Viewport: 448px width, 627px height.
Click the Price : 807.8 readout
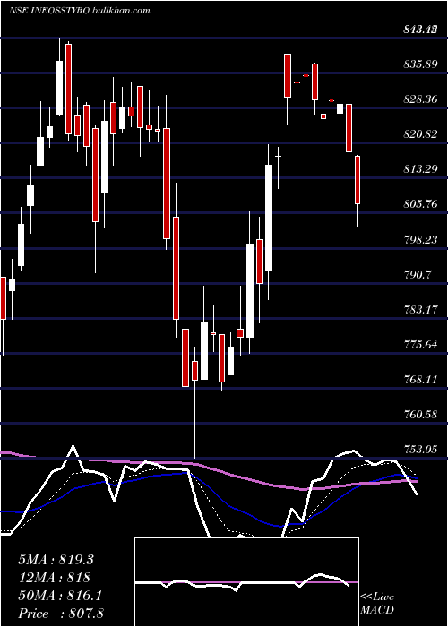click(x=60, y=614)
